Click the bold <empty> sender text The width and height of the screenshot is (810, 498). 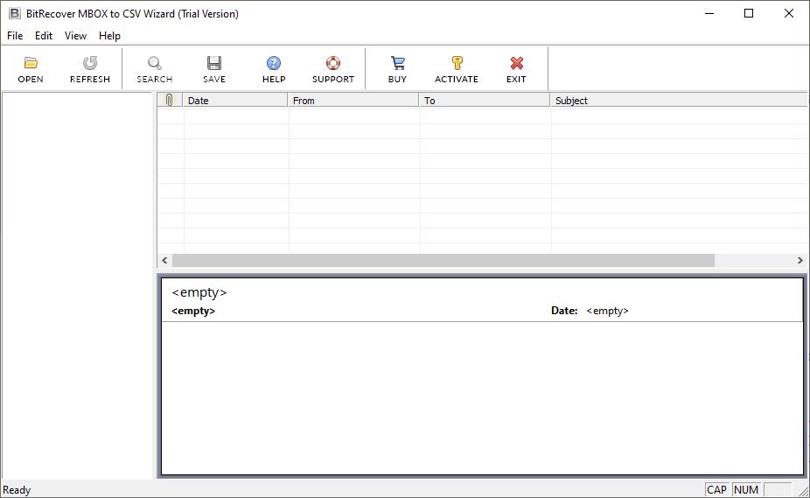193,311
